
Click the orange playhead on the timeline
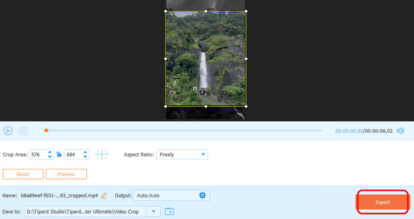click(x=46, y=130)
